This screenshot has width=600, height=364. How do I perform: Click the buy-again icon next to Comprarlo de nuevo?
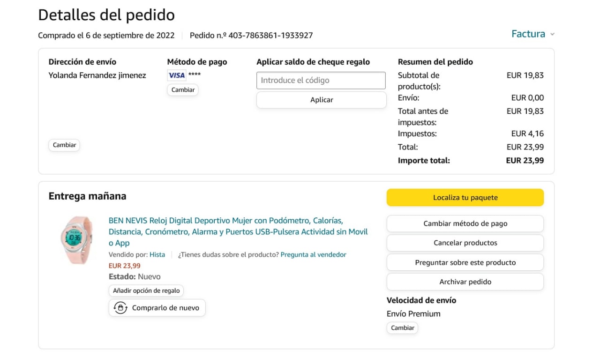coord(120,308)
